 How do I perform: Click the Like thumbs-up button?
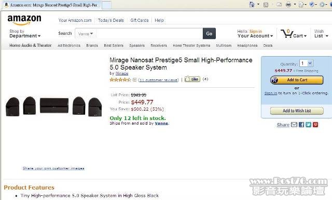pos(192,79)
